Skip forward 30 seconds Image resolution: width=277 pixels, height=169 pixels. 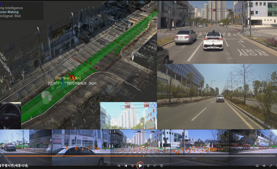148,166
